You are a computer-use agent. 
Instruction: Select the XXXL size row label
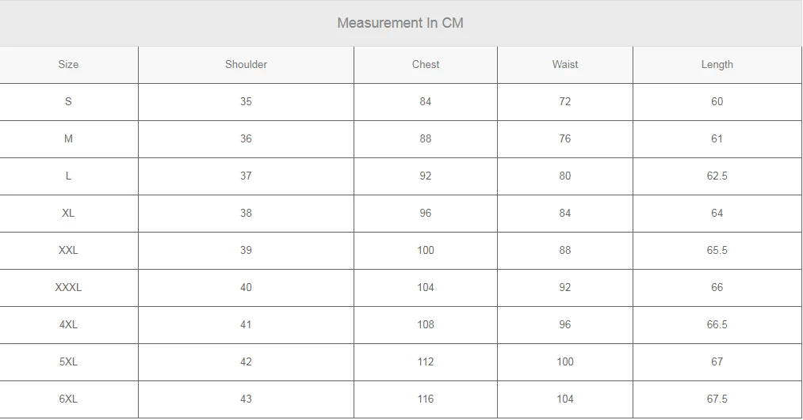pos(68,288)
